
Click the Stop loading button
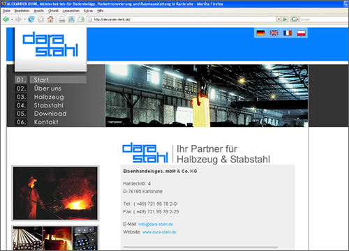[x=40, y=20]
